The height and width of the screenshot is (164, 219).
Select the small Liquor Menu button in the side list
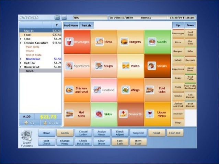click(190, 69)
